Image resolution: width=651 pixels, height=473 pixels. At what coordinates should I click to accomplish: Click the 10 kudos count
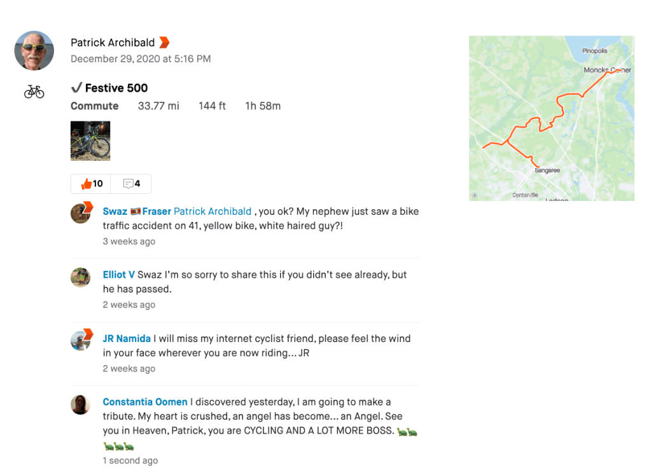point(98,184)
